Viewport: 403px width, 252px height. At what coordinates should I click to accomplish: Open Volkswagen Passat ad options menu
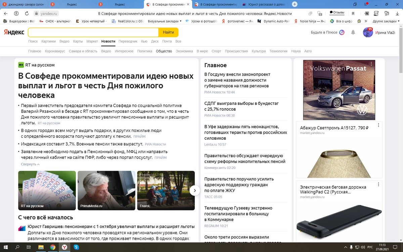point(371,64)
